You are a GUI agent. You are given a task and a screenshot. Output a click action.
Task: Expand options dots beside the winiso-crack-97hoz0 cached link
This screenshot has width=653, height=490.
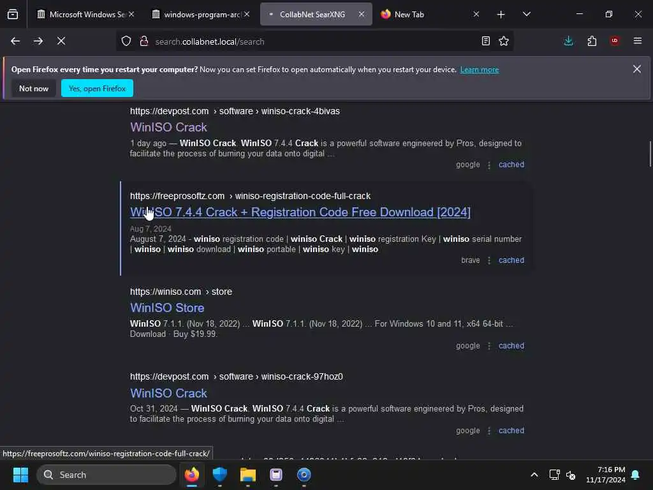click(489, 431)
